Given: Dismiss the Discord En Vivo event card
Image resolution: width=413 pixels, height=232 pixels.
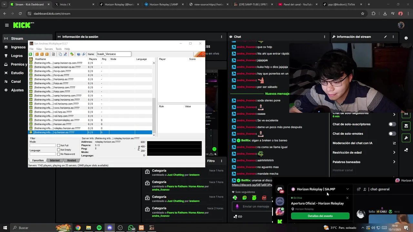Looking at the screenshot, I should pyautogui.click(x=347, y=198).
